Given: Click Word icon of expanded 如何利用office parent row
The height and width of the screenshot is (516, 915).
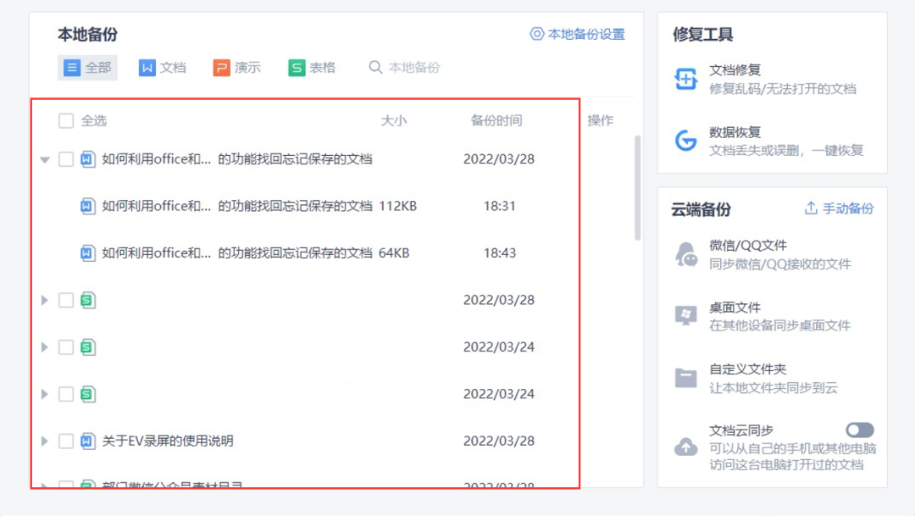Looking at the screenshot, I should (x=87, y=158).
